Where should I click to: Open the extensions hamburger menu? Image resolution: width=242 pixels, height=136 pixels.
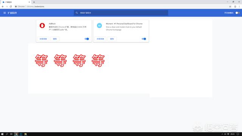click(x=5, y=13)
